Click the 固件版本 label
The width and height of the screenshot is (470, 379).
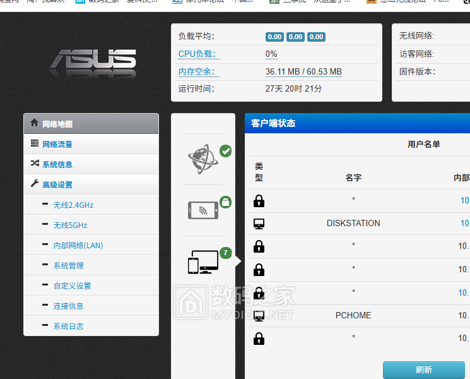pyautogui.click(x=417, y=72)
